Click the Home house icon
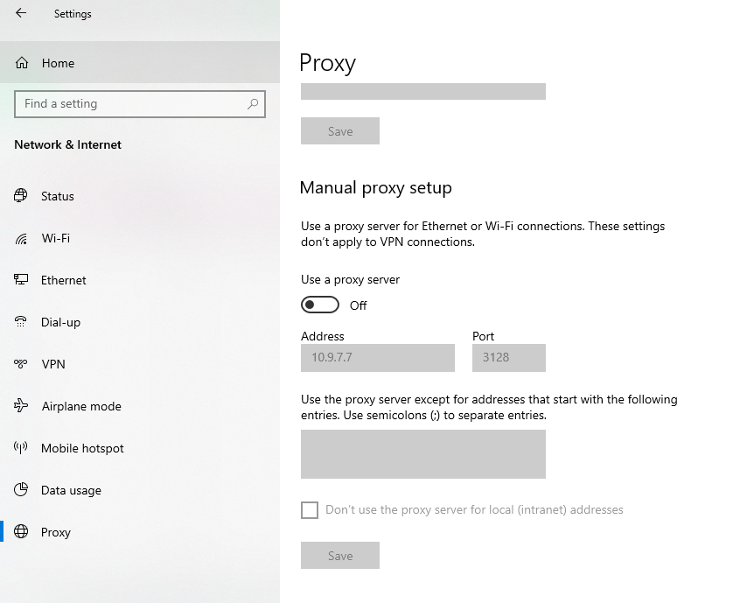Screen dimensions: 740x603 tap(22, 63)
